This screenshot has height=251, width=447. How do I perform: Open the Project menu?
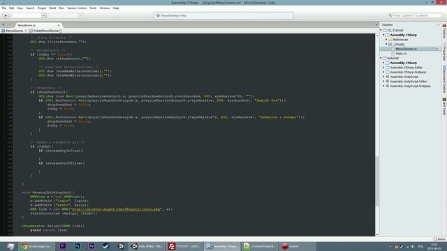point(42,8)
